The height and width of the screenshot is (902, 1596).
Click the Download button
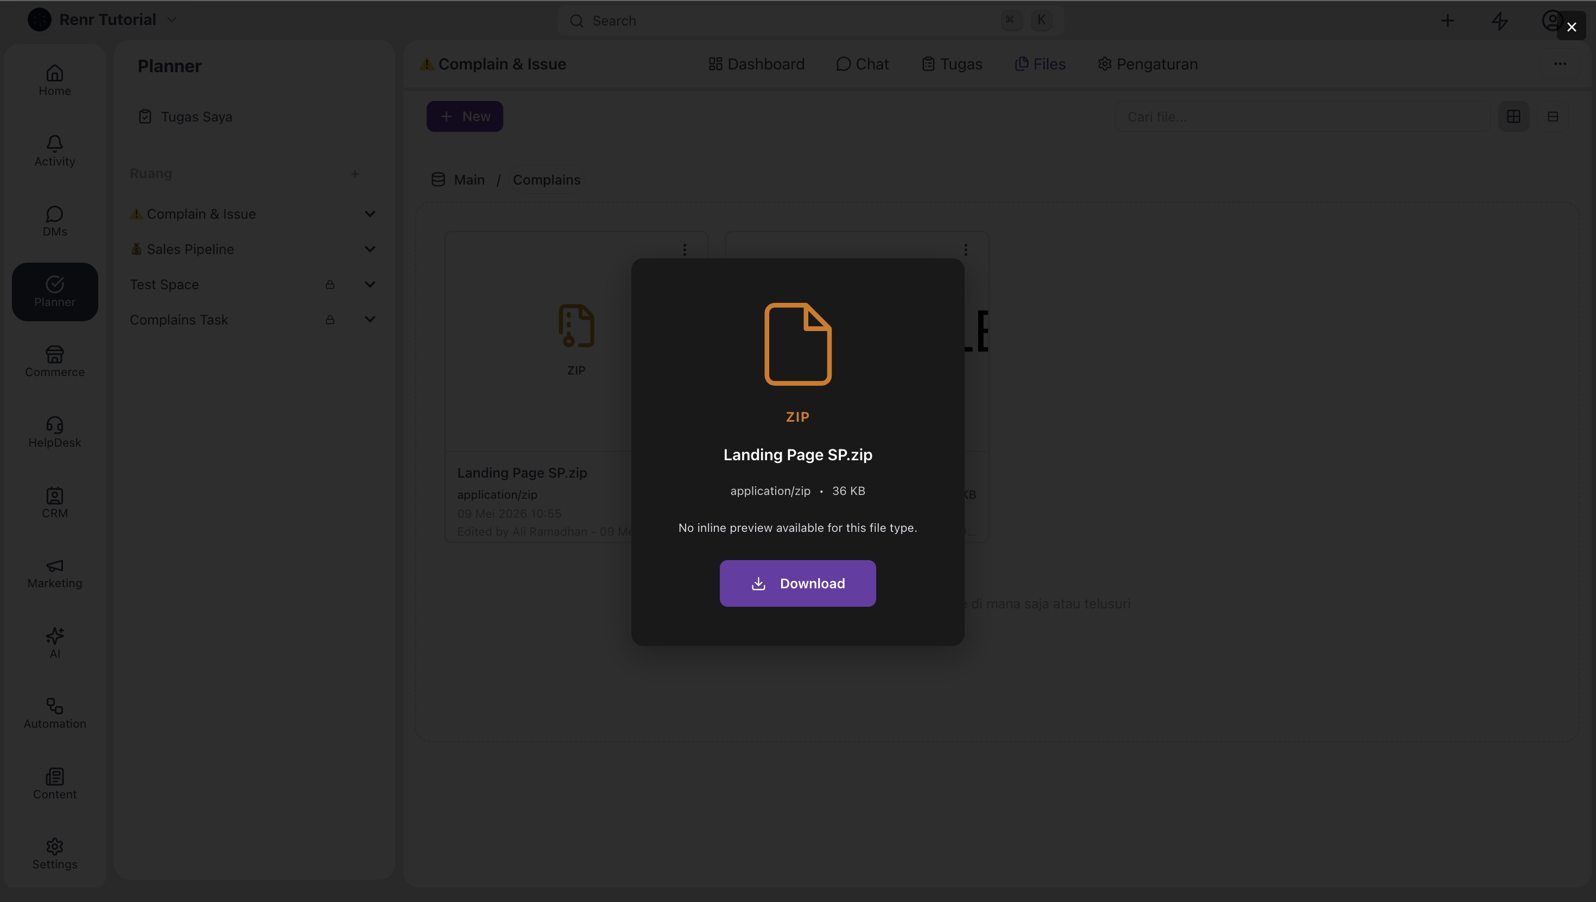point(797,583)
